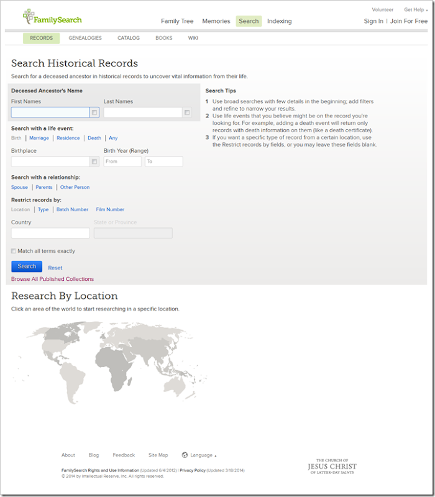Open Browse All Published Collections
435x497 pixels.
(x=52, y=279)
